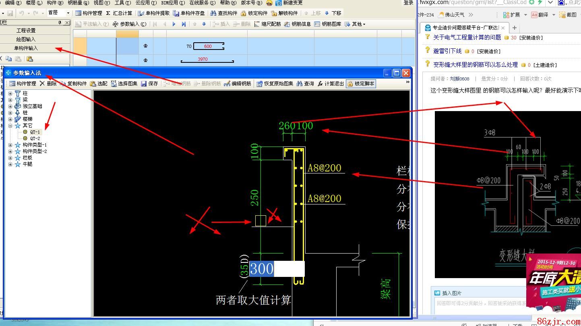Pin the left navigation panel

pyautogui.click(x=60, y=23)
